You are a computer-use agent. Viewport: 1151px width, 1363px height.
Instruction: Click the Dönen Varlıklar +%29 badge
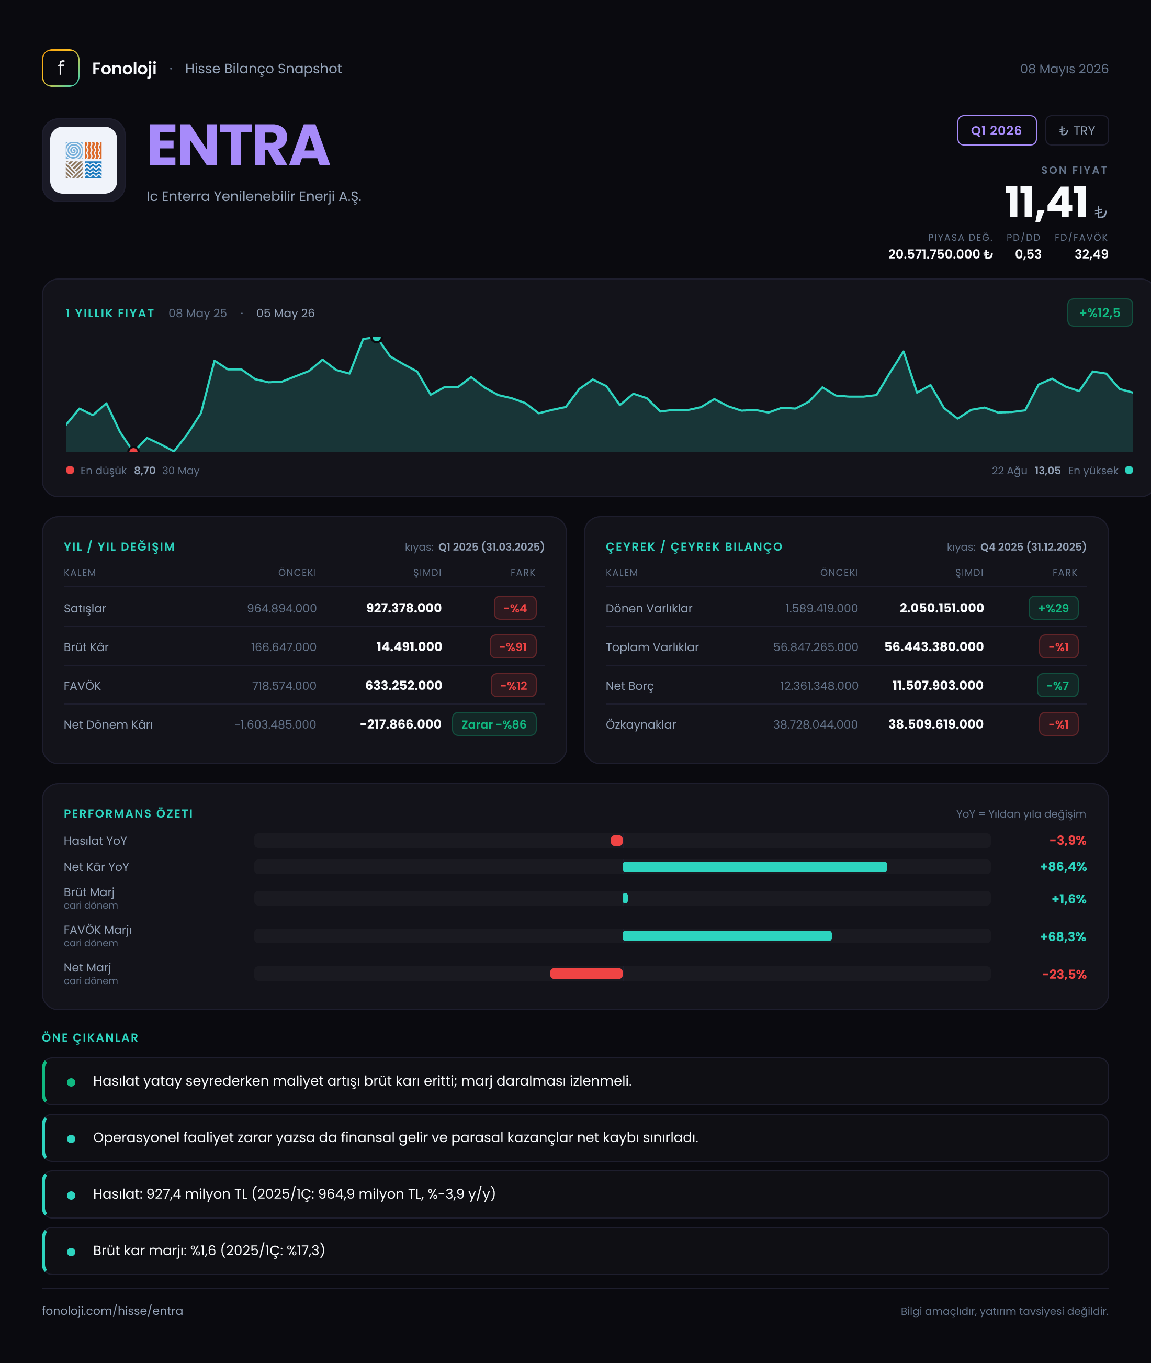(x=1053, y=608)
